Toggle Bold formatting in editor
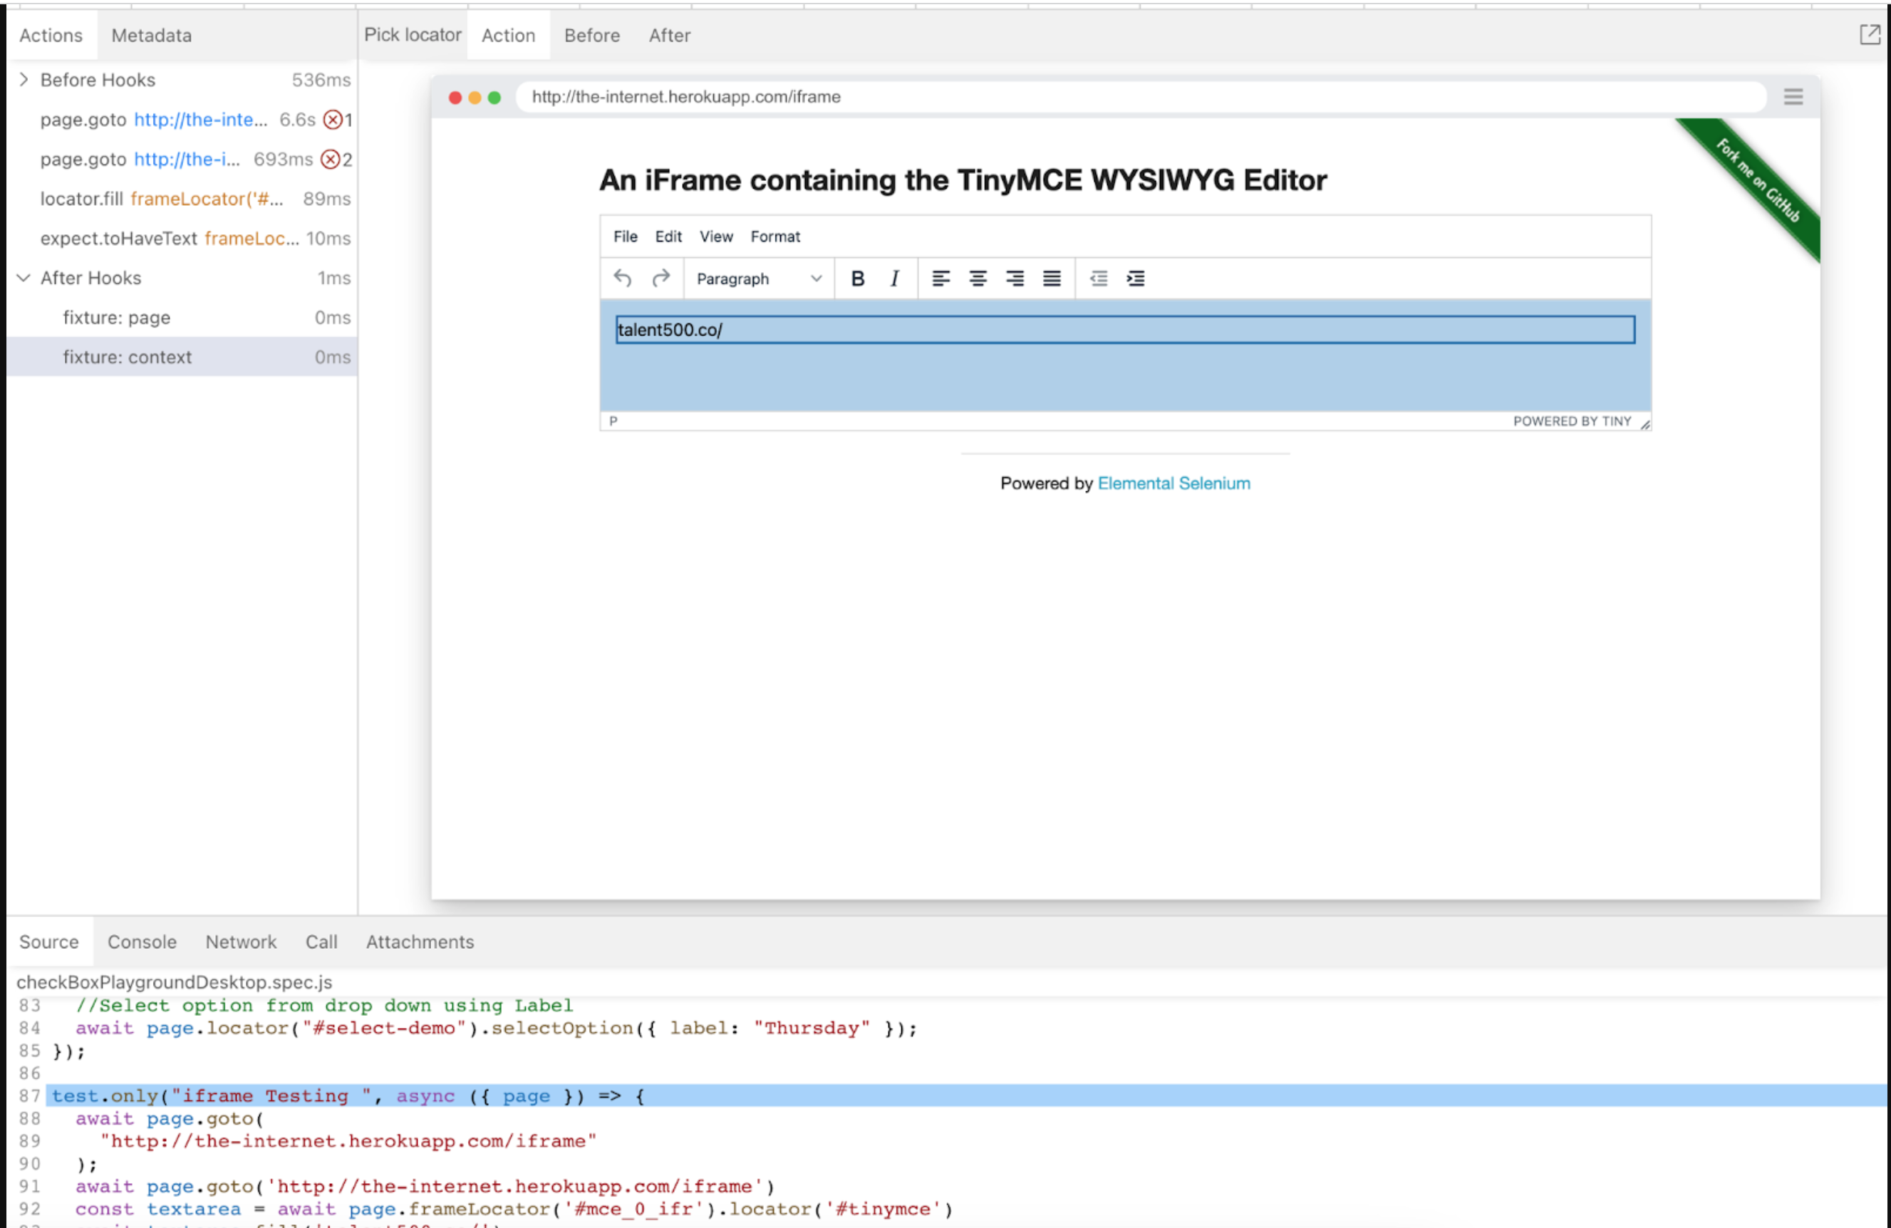Viewport: 1891px width, 1228px height. tap(857, 279)
